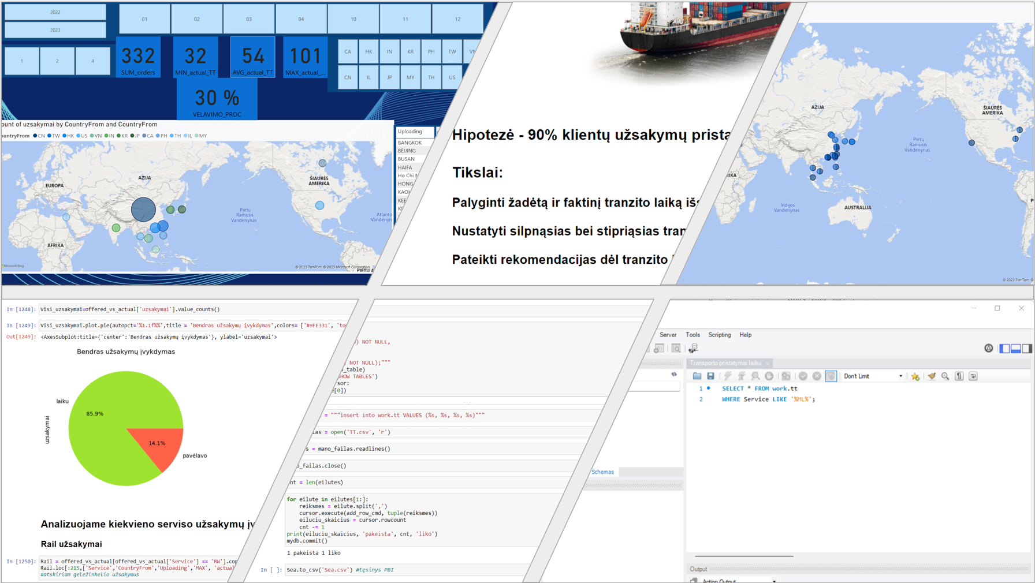Filter by country US tile
The image size is (1035, 583).
point(452,77)
